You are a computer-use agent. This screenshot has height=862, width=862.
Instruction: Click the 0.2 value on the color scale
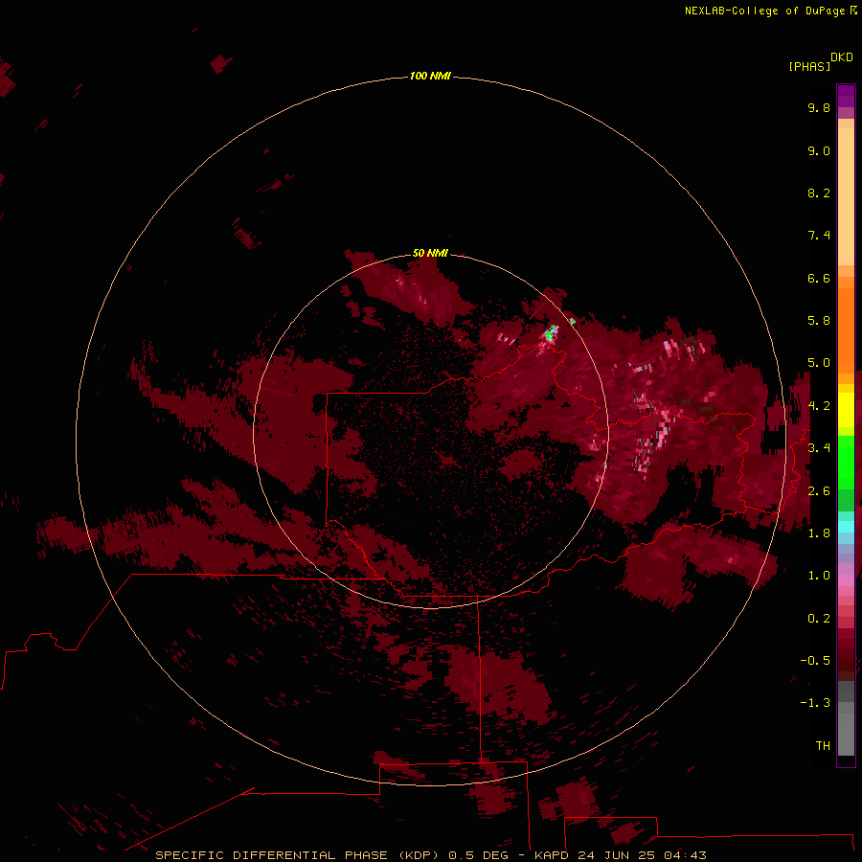pos(819,619)
